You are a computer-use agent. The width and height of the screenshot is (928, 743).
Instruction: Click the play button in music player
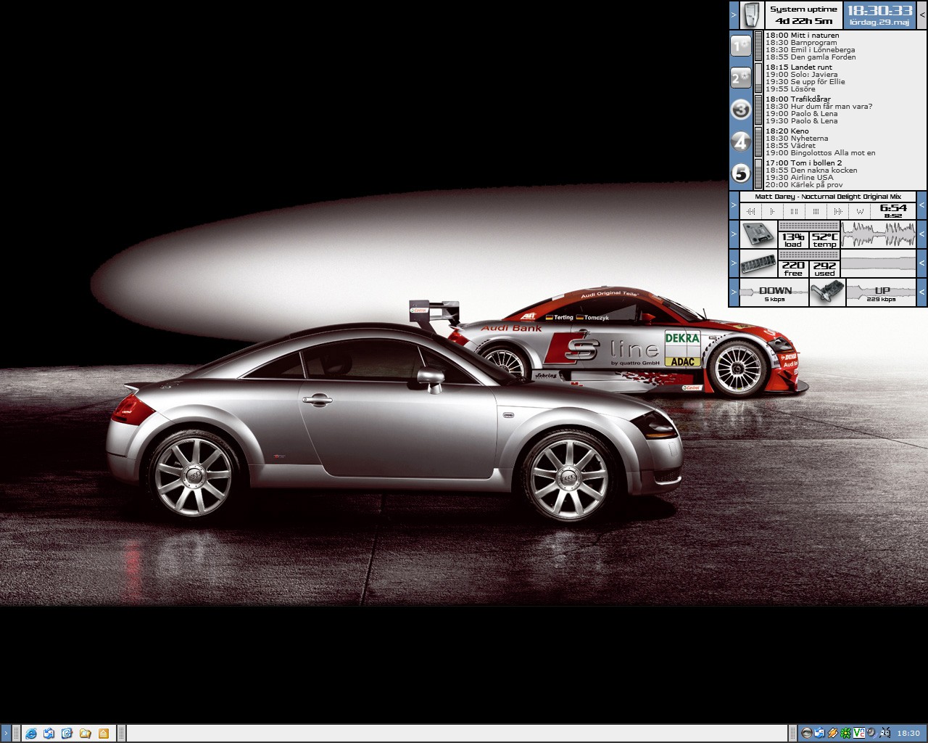tap(772, 211)
